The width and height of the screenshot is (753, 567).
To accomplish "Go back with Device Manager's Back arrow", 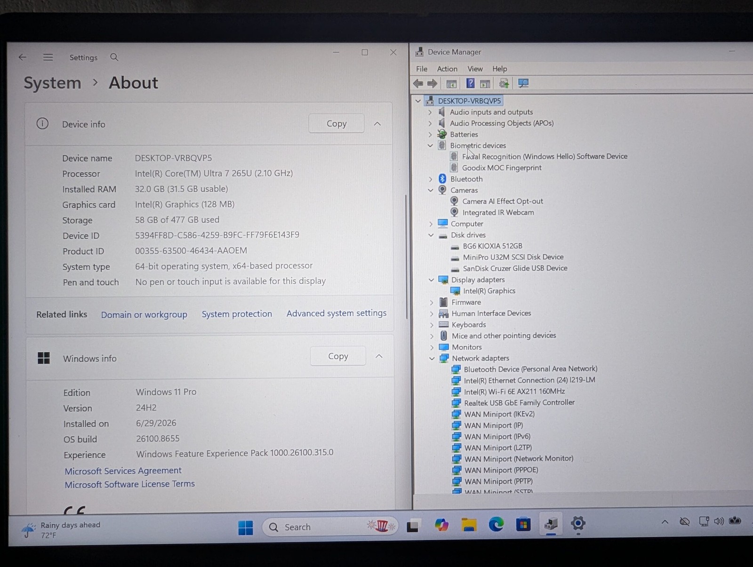I will coord(418,84).
